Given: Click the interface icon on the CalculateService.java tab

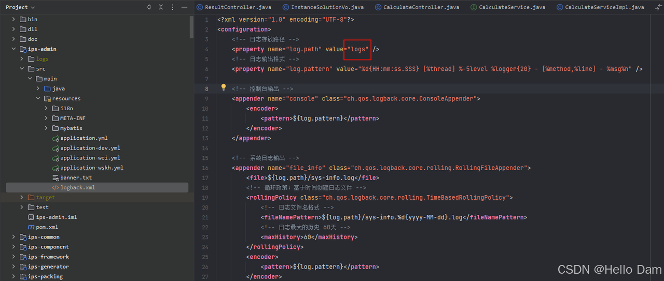Looking at the screenshot, I should [x=474, y=7].
